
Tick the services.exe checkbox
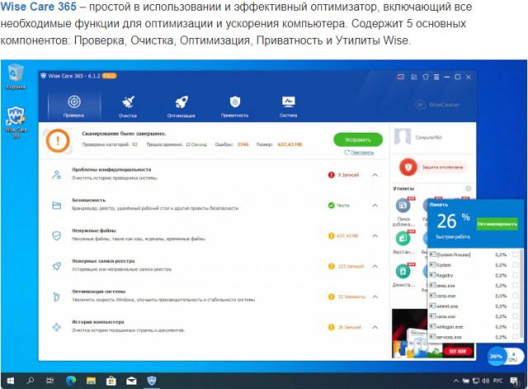[x=515, y=337]
